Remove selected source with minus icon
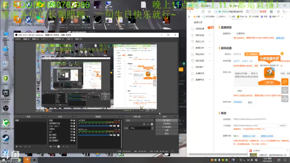 point(55,147)
